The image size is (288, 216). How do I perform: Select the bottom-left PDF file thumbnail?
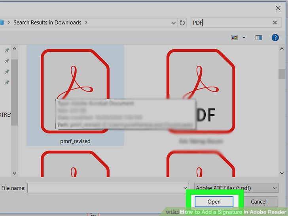coord(75,164)
